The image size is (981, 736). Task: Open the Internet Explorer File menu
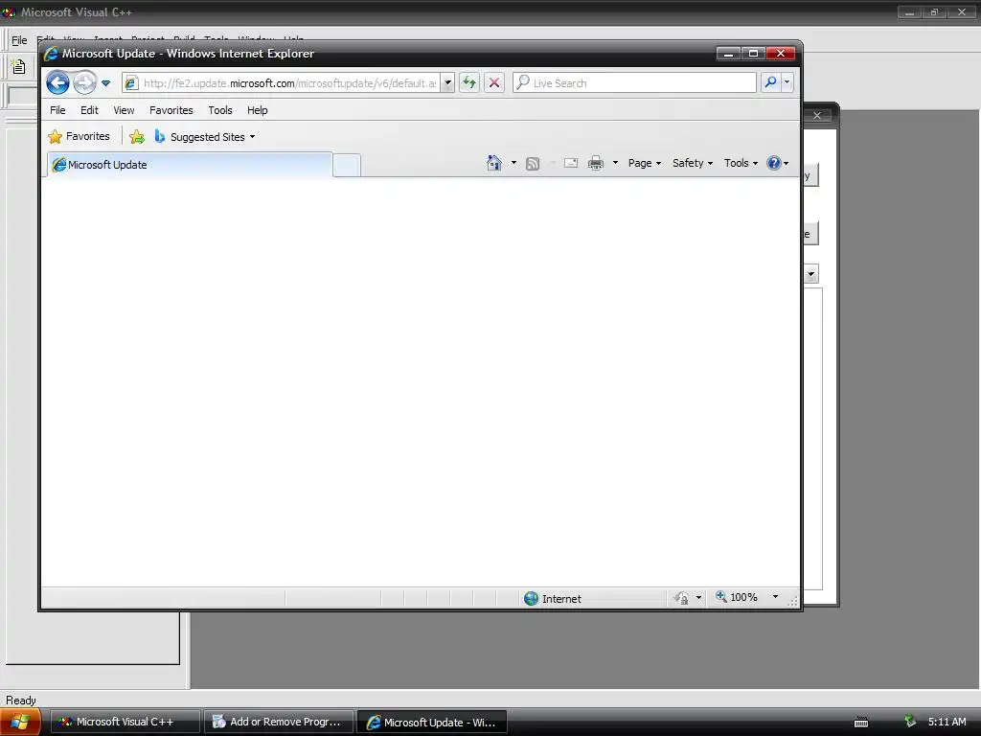57,110
